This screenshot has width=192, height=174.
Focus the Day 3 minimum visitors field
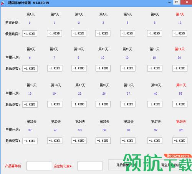tap(79, 33)
